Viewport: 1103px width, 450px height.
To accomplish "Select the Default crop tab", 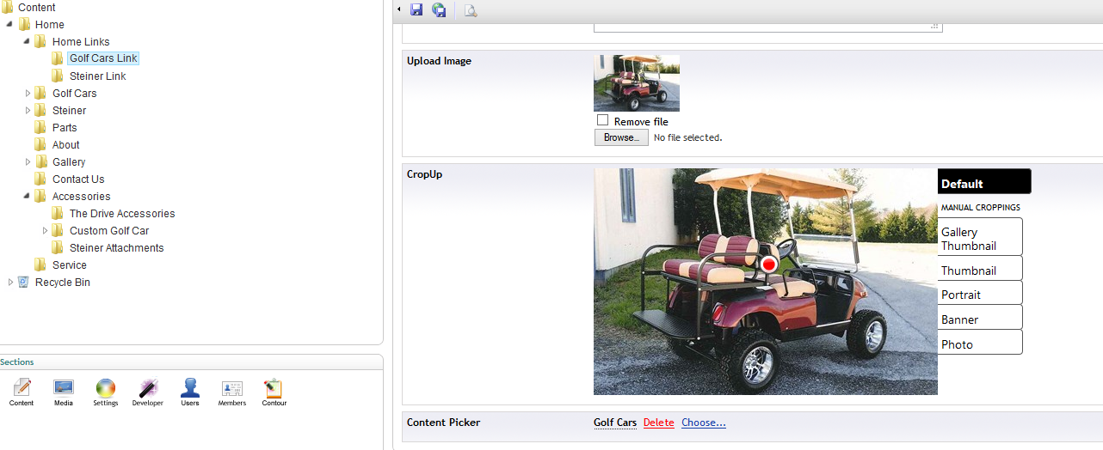I will pyautogui.click(x=984, y=181).
